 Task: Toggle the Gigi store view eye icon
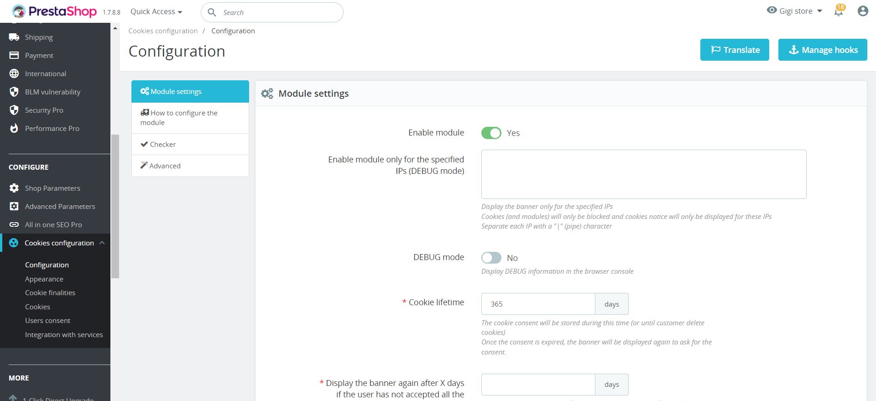(772, 10)
